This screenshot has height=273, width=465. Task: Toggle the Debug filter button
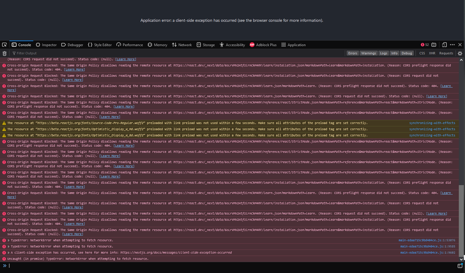tap(407, 53)
